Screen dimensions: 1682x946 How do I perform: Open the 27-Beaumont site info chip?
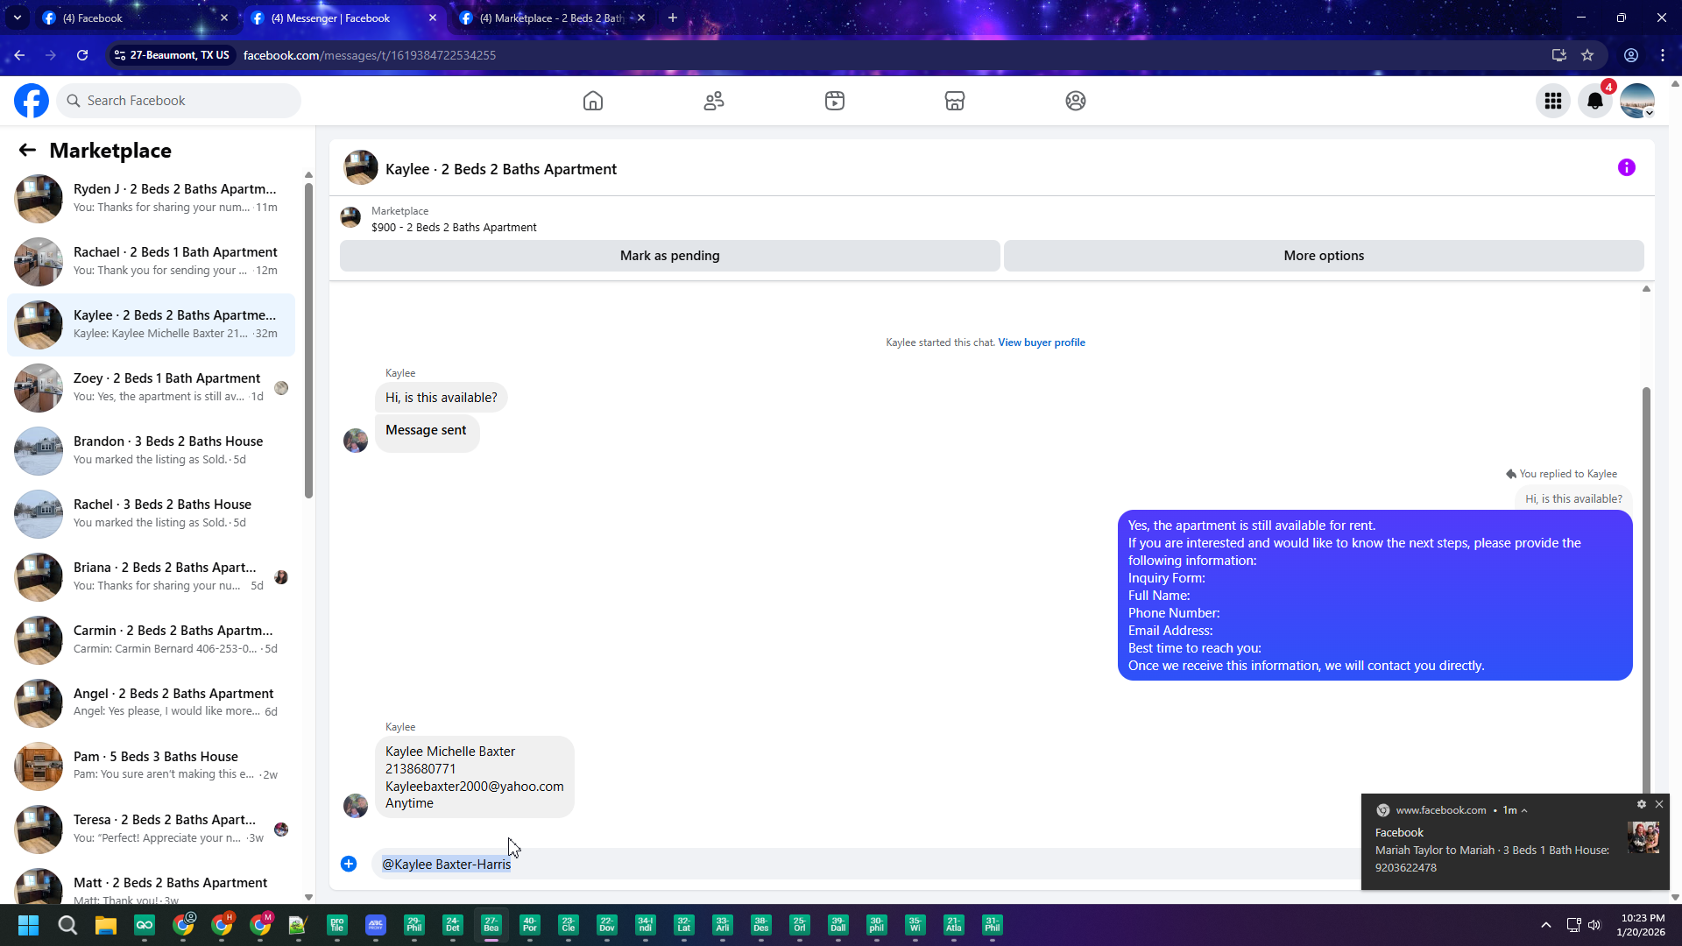point(173,55)
